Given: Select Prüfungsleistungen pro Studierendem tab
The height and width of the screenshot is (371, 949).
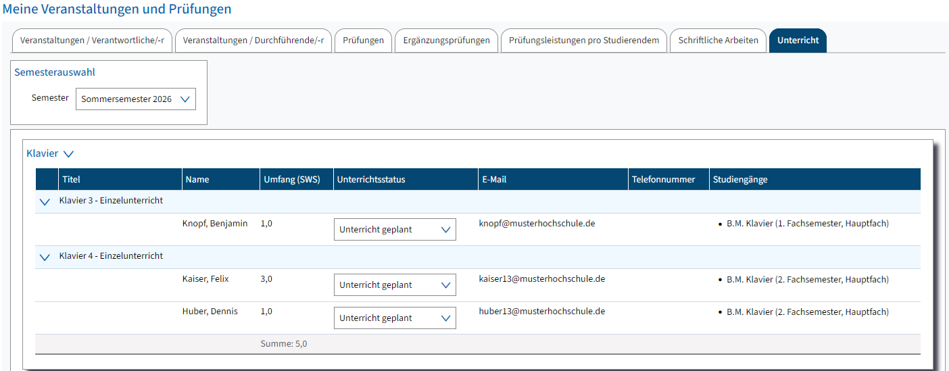Looking at the screenshot, I should click(584, 41).
